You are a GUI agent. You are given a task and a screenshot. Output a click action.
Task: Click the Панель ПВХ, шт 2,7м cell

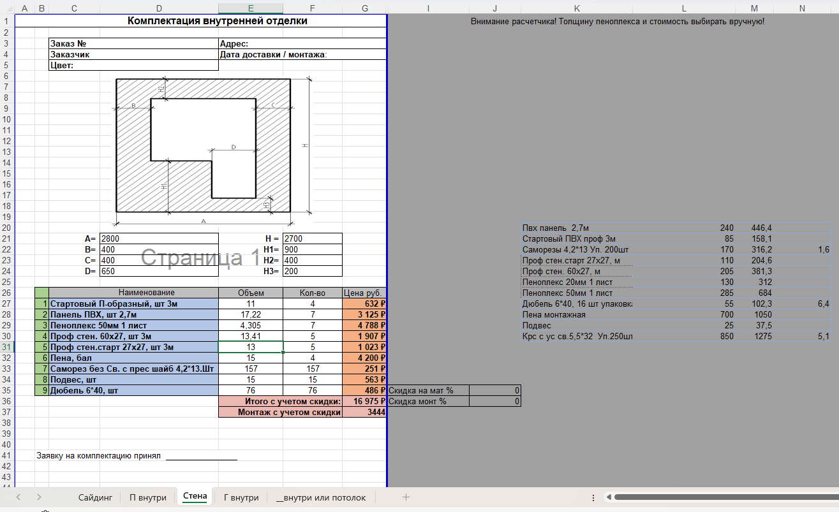point(133,314)
